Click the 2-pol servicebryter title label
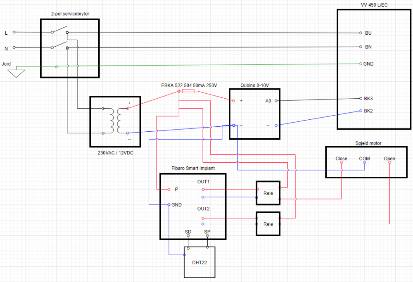 (x=69, y=14)
